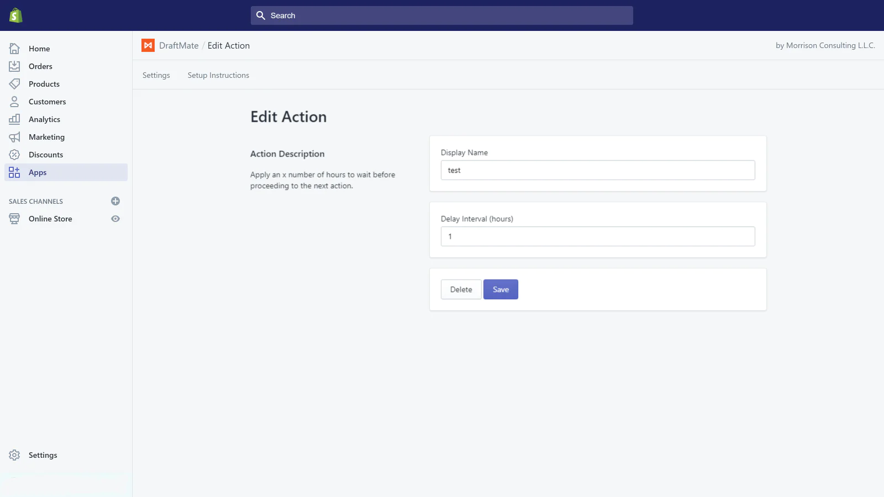Select Apps in the sidebar
The height and width of the screenshot is (497, 884).
pyautogui.click(x=66, y=172)
